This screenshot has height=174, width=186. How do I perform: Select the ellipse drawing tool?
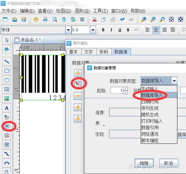(7, 80)
